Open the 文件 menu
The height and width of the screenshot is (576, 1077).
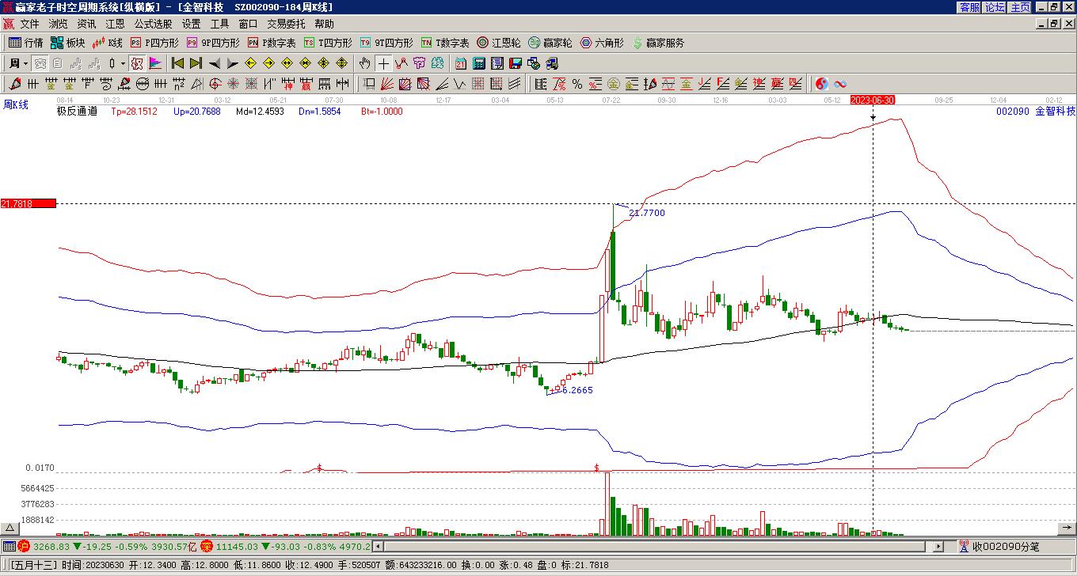click(29, 25)
